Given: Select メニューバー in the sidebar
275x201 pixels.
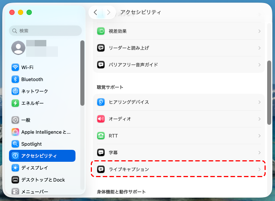Looking at the screenshot, I should [x=42, y=191].
